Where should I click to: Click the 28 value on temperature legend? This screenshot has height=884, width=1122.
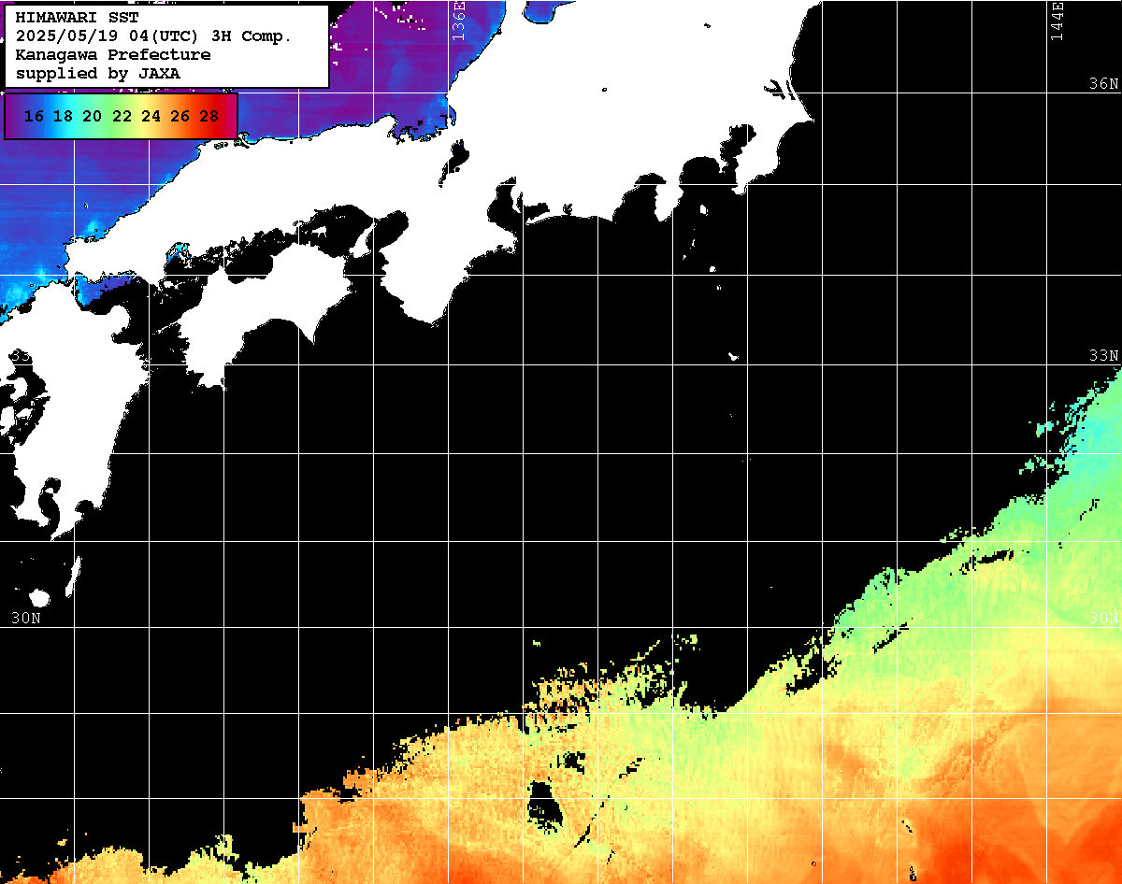[209, 117]
